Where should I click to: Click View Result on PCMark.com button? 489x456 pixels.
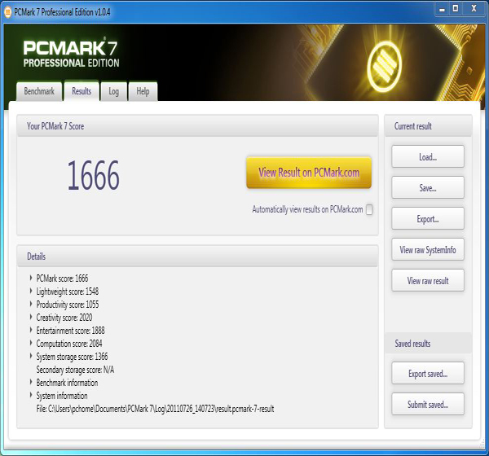[x=309, y=173]
